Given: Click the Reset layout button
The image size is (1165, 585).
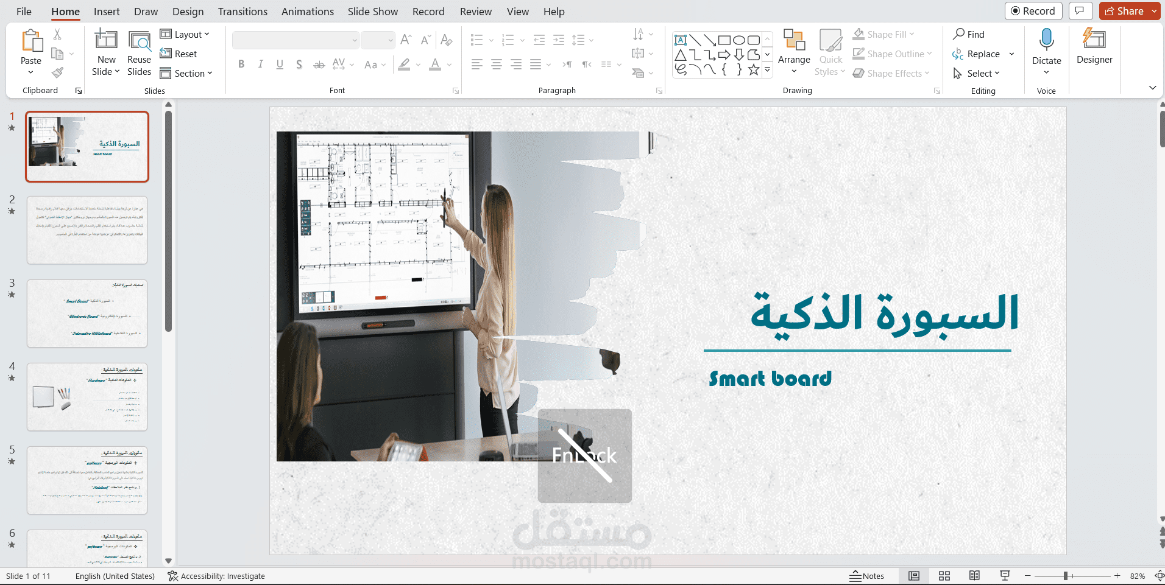Looking at the screenshot, I should [179, 54].
